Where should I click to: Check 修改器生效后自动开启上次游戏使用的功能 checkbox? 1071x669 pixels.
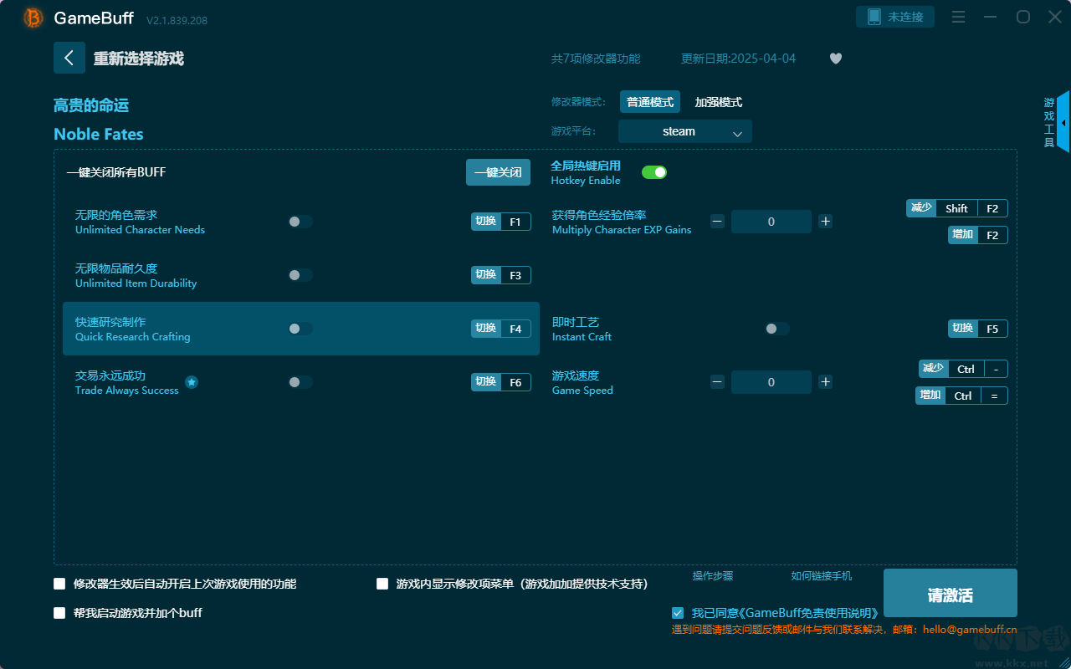click(59, 584)
